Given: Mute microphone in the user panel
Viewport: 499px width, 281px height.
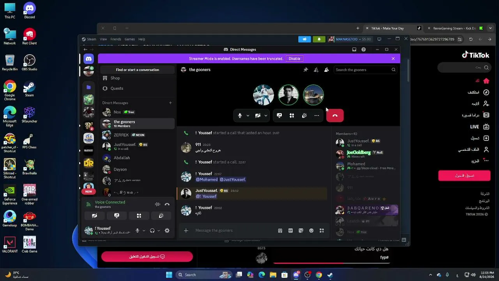Looking at the screenshot, I should (137, 231).
